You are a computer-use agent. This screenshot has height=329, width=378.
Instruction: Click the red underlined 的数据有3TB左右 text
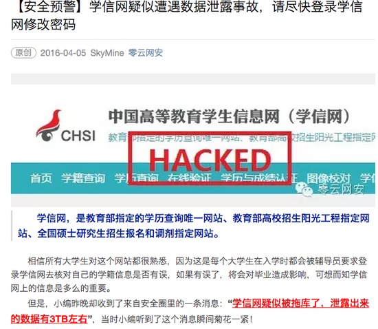pyautogui.click(x=49, y=319)
